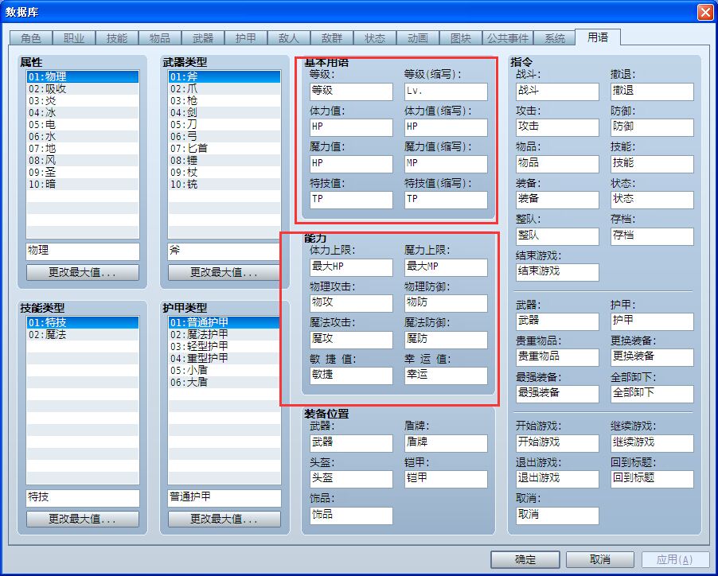Switch to the 状态 tab
Image resolution: width=718 pixels, height=576 pixels.
[x=375, y=38]
